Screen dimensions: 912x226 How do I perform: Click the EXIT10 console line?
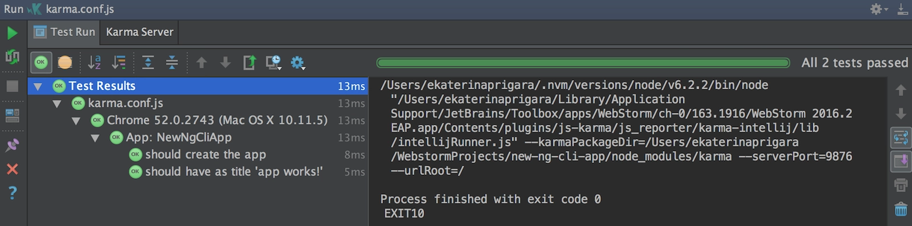(x=404, y=214)
